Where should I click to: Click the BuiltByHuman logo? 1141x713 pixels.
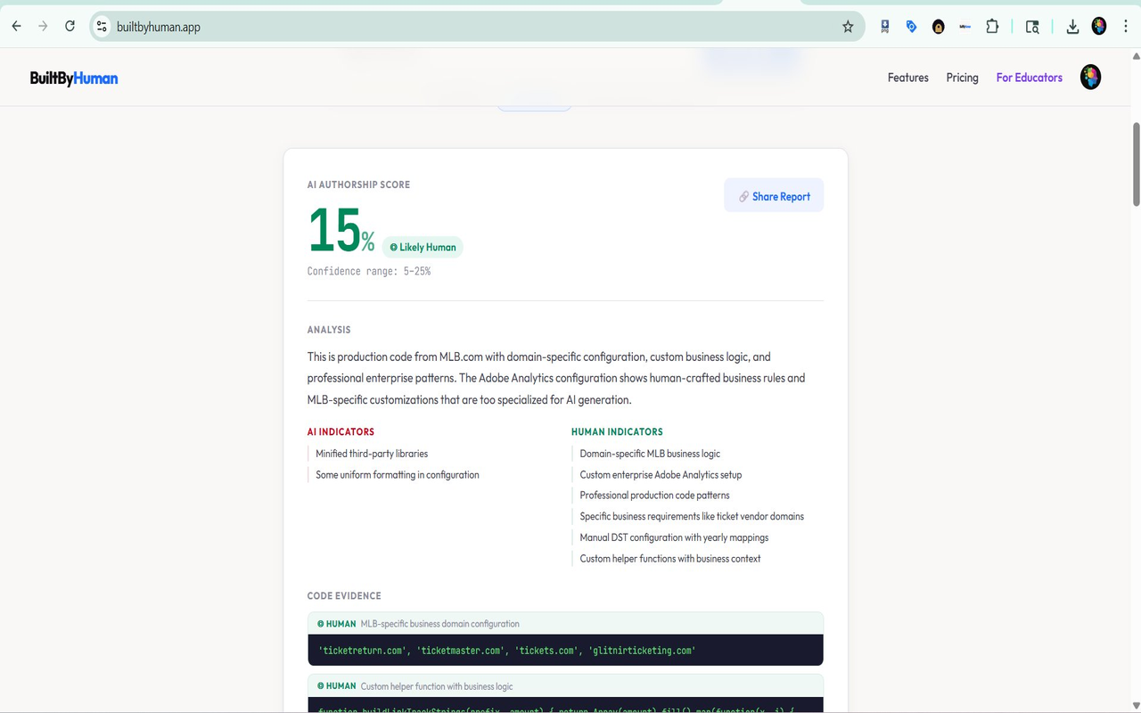(x=74, y=78)
